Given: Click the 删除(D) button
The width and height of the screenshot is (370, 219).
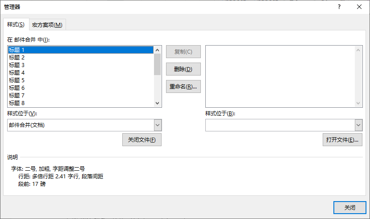Looking at the screenshot, I should pyautogui.click(x=183, y=69).
